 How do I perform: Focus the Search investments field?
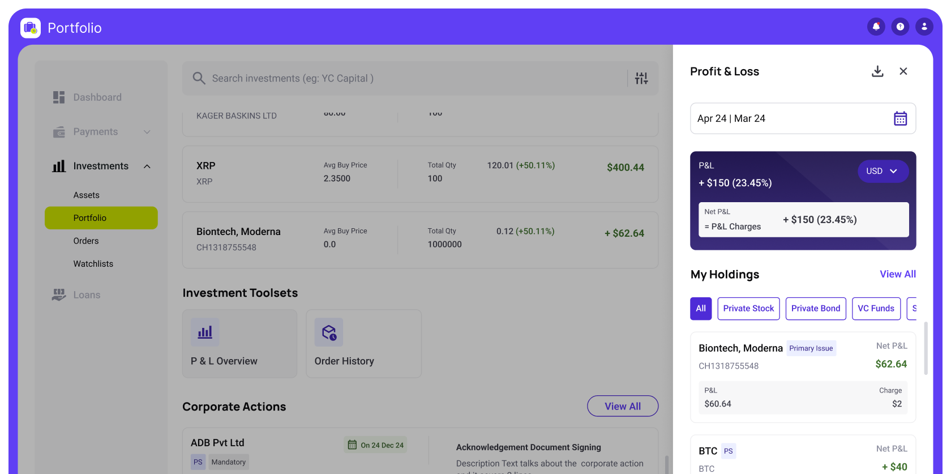click(420, 78)
